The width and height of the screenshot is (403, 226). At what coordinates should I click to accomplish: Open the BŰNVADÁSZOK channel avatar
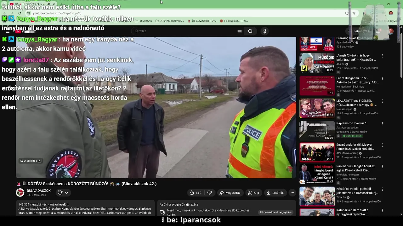pos(20,193)
